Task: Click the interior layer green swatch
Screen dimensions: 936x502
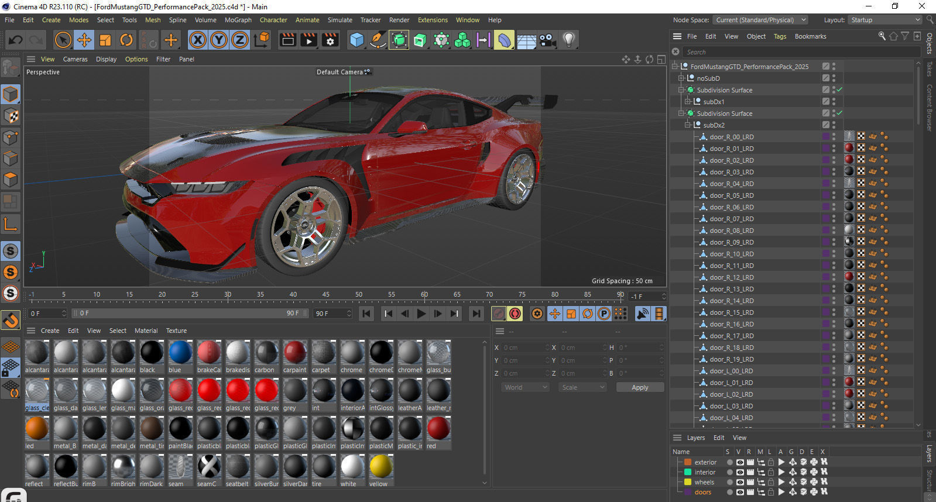Action: click(688, 472)
